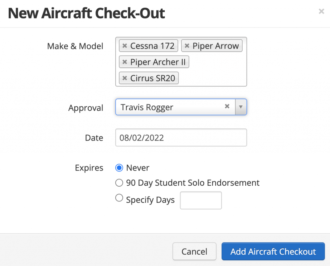The image size is (330, 266).
Task: Click the Add Aircraft Checkout button
Action: point(273,251)
